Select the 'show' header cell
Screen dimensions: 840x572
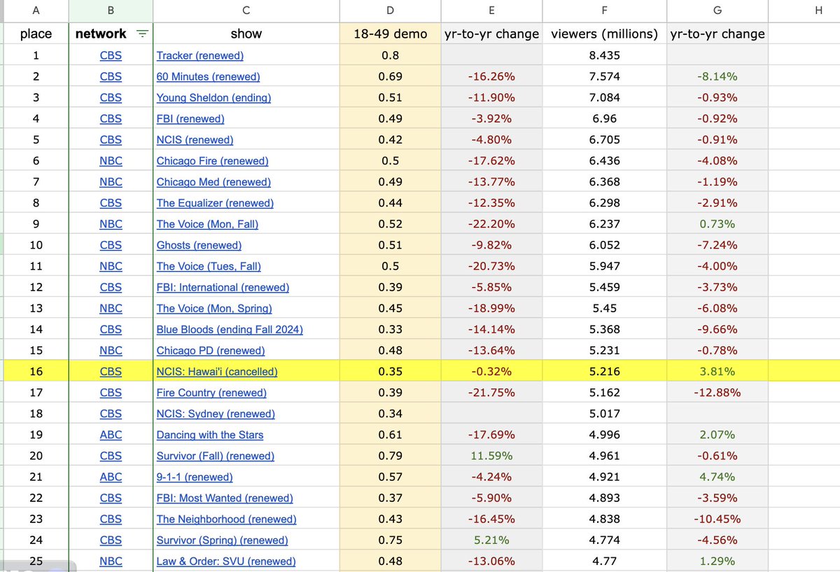(x=246, y=34)
